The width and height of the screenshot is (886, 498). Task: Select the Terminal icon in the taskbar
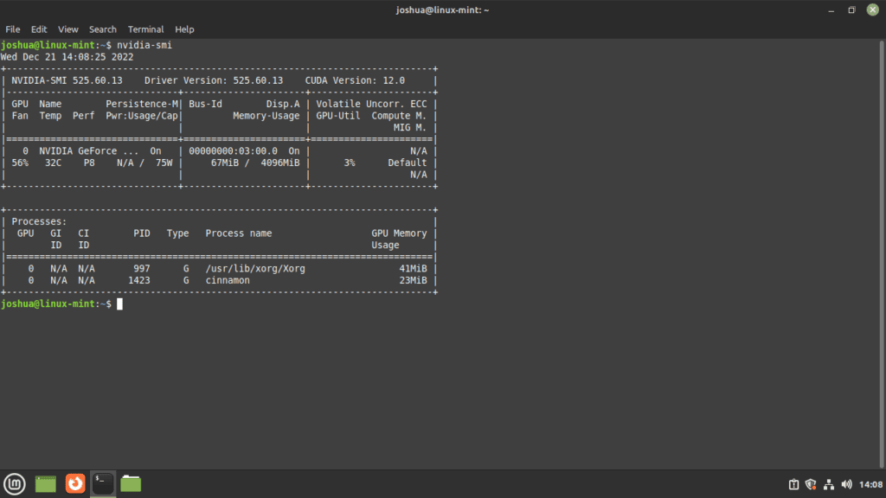[102, 484]
